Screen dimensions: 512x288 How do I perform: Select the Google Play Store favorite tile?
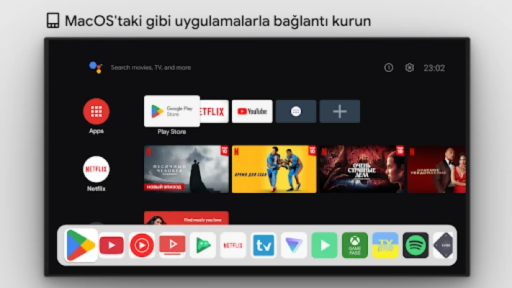pos(172,112)
